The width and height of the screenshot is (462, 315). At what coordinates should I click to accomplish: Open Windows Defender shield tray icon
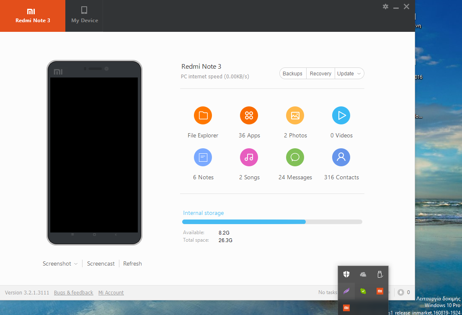pos(346,274)
